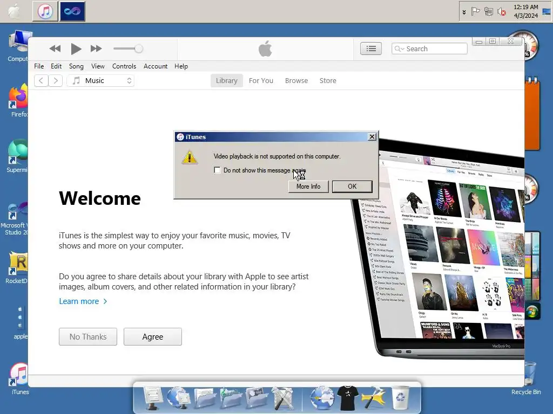Close the iTunes warning dialog

[372, 137]
